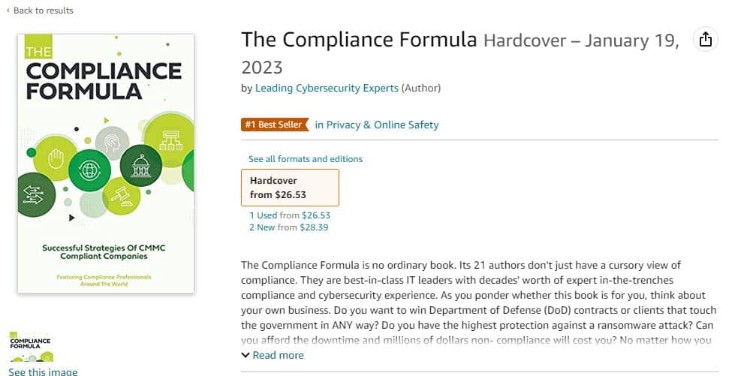Click the Back to results link
The height and width of the screenshot is (376, 744).
(44, 11)
